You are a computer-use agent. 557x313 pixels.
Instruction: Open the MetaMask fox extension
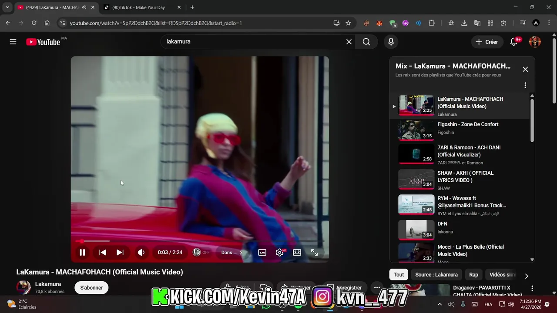(x=379, y=23)
